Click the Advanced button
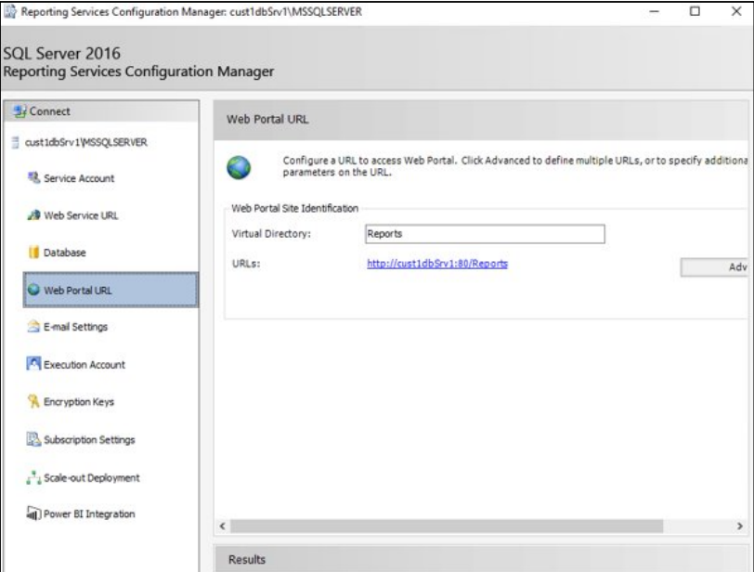 (713, 267)
